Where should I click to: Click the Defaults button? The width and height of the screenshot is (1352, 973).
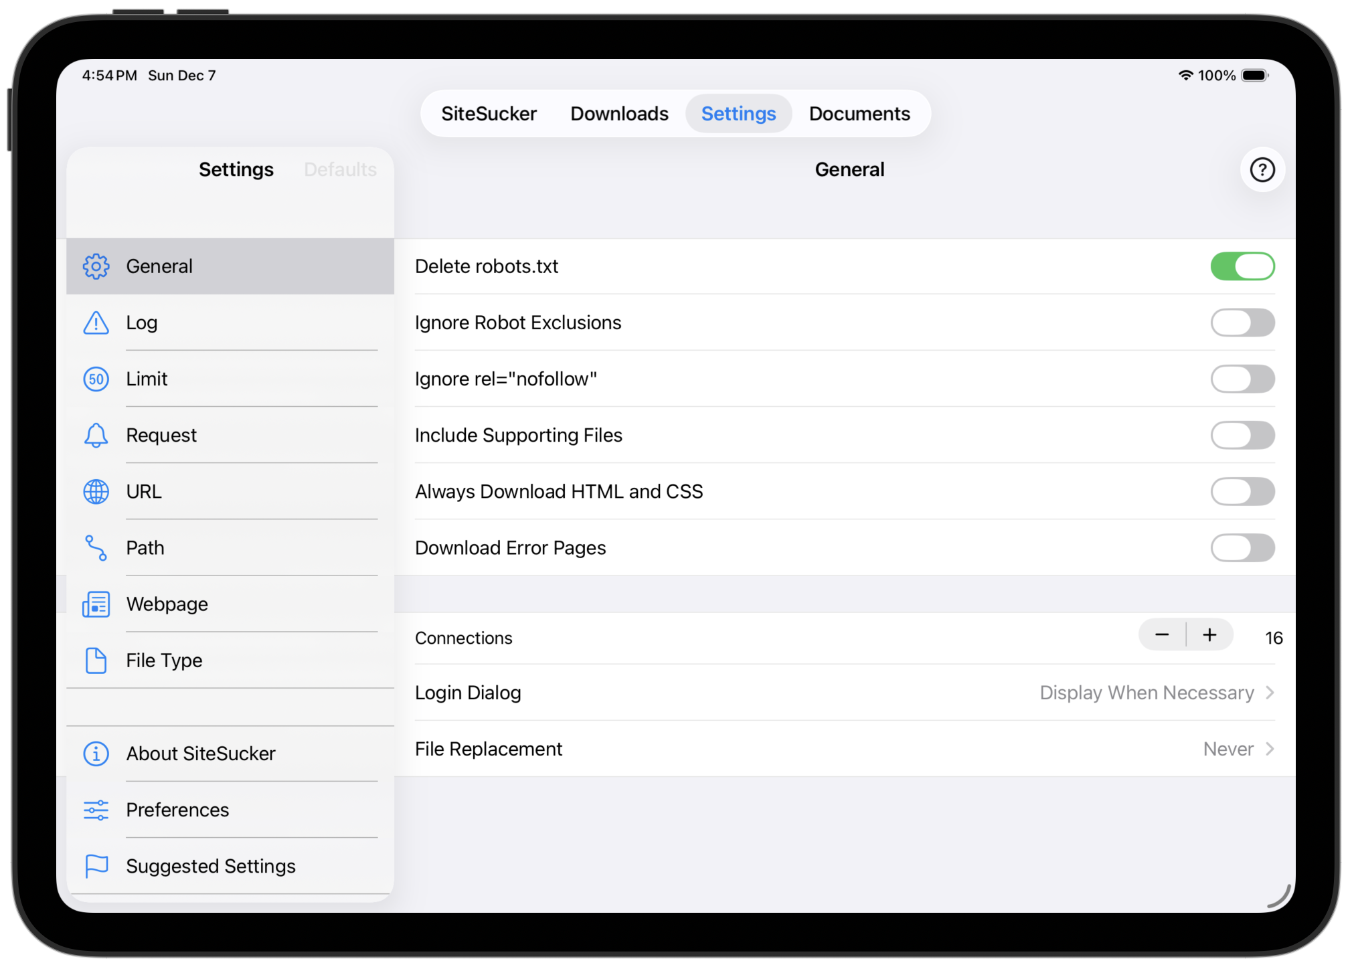(x=340, y=169)
